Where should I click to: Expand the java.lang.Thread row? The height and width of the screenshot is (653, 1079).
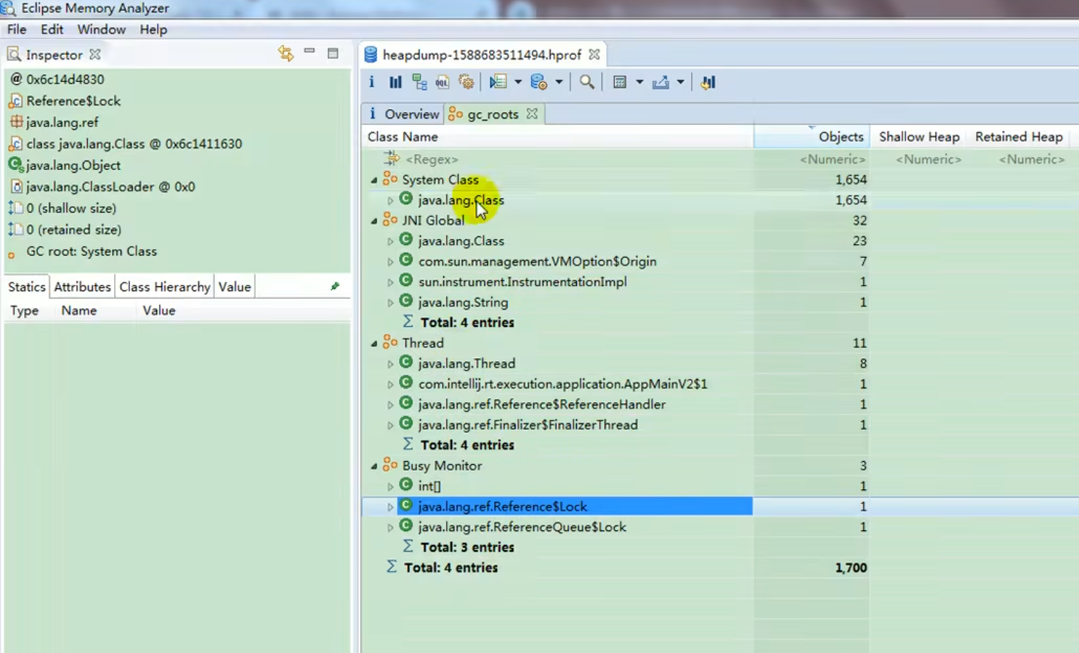390,364
